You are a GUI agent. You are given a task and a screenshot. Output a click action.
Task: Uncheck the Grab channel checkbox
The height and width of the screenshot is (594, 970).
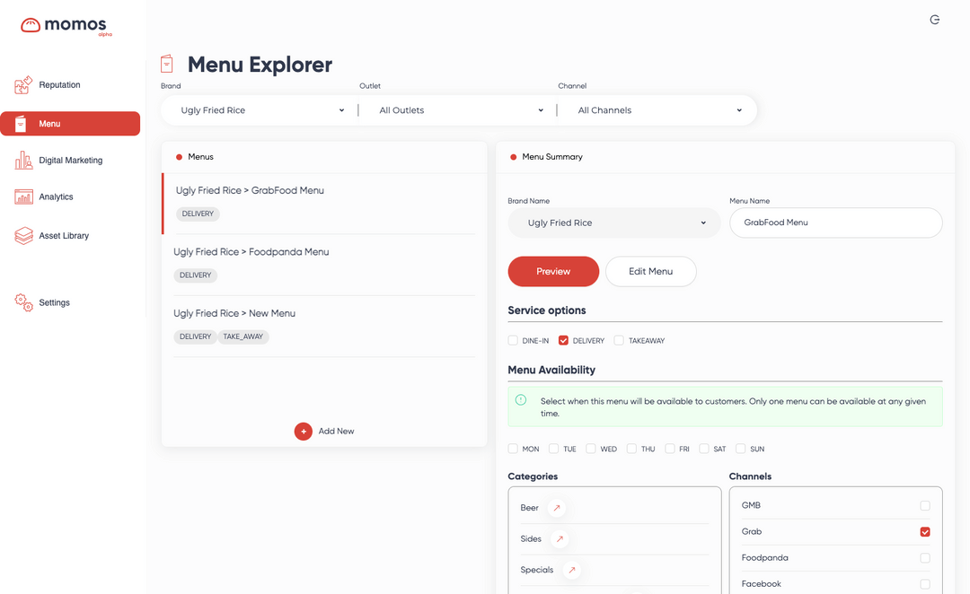click(925, 531)
